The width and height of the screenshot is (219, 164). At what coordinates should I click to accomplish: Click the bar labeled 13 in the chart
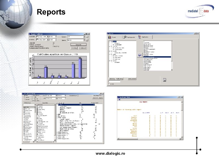click(x=73, y=71)
